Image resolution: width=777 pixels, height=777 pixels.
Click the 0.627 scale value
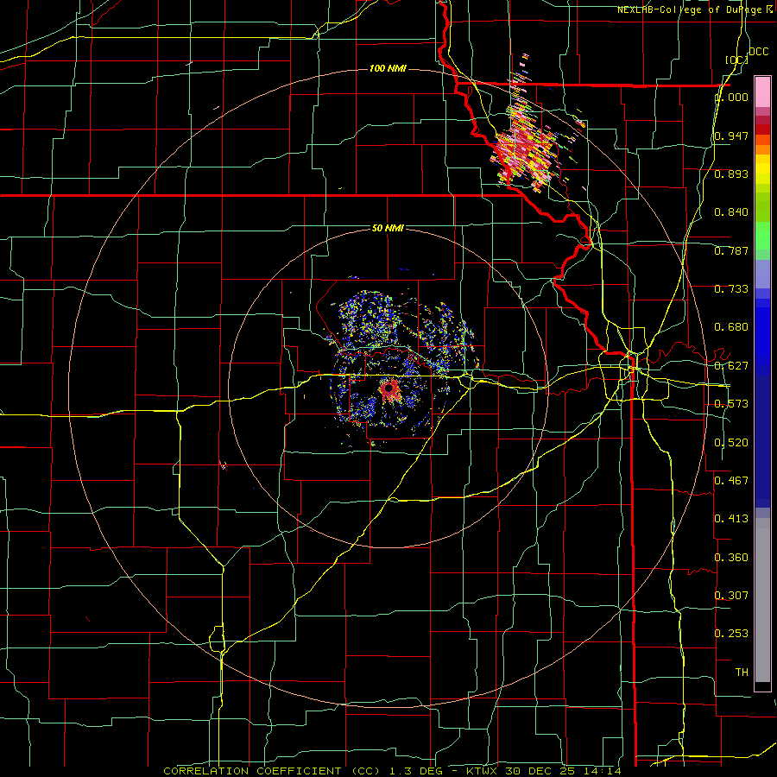point(731,366)
